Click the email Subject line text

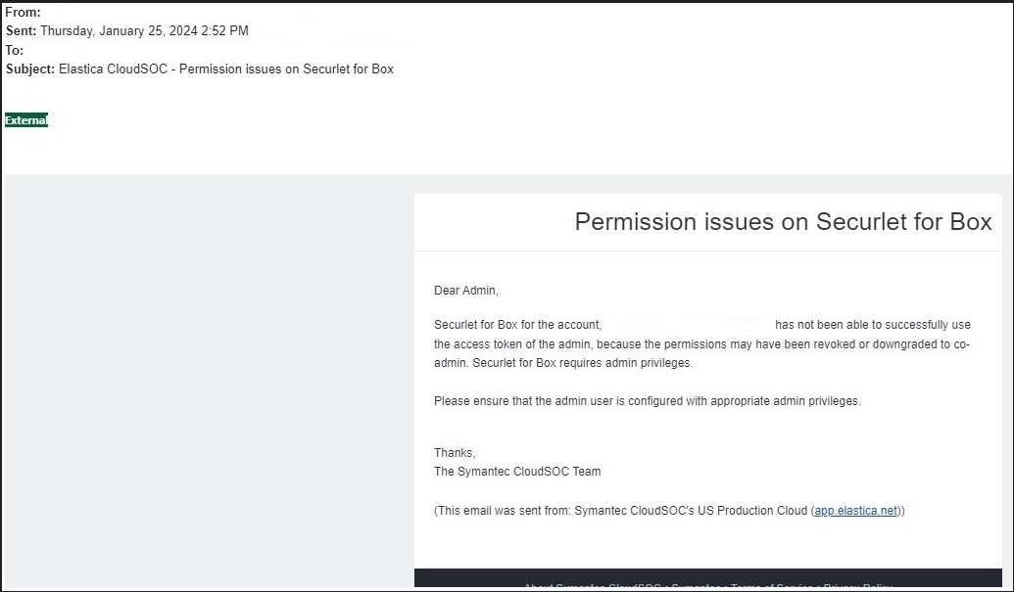225,69
